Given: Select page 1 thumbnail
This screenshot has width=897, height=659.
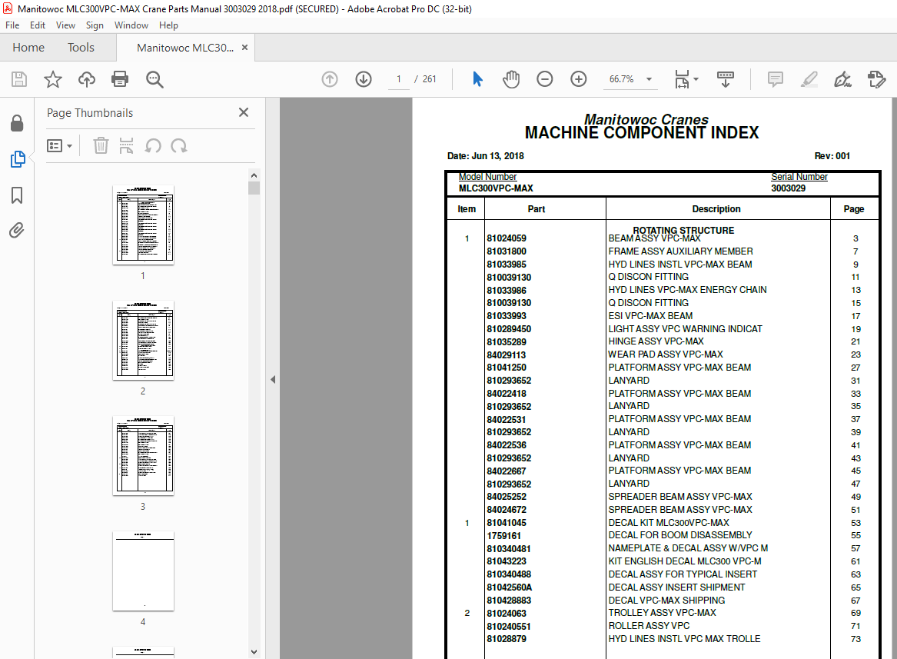Looking at the screenshot, I should (x=143, y=225).
